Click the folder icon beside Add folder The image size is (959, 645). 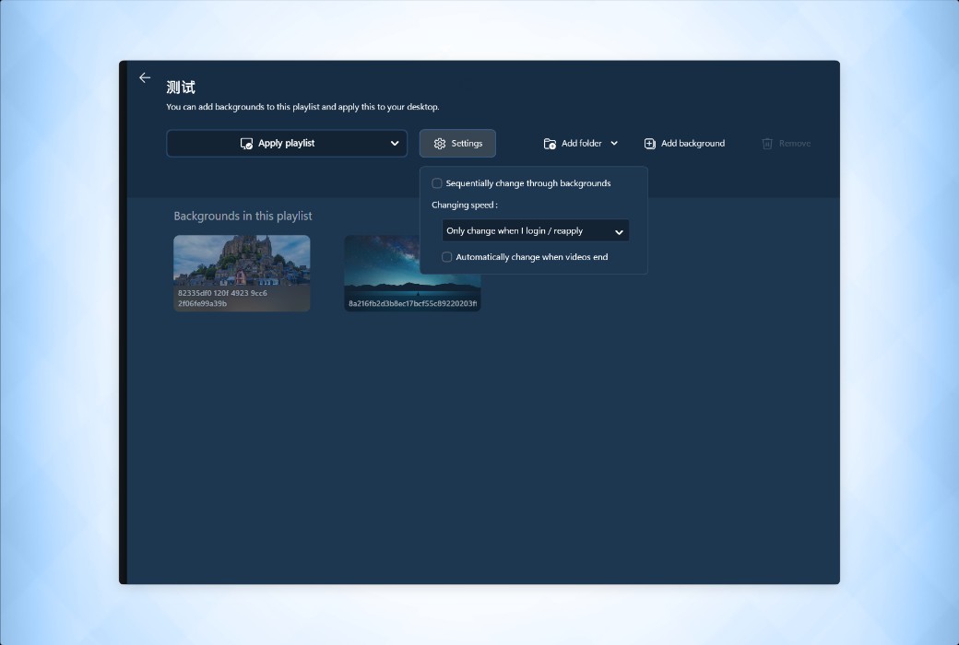[550, 144]
